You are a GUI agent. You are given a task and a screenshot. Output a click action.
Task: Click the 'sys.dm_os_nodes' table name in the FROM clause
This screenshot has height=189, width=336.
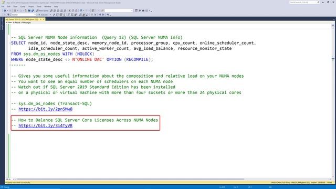tap(42, 54)
